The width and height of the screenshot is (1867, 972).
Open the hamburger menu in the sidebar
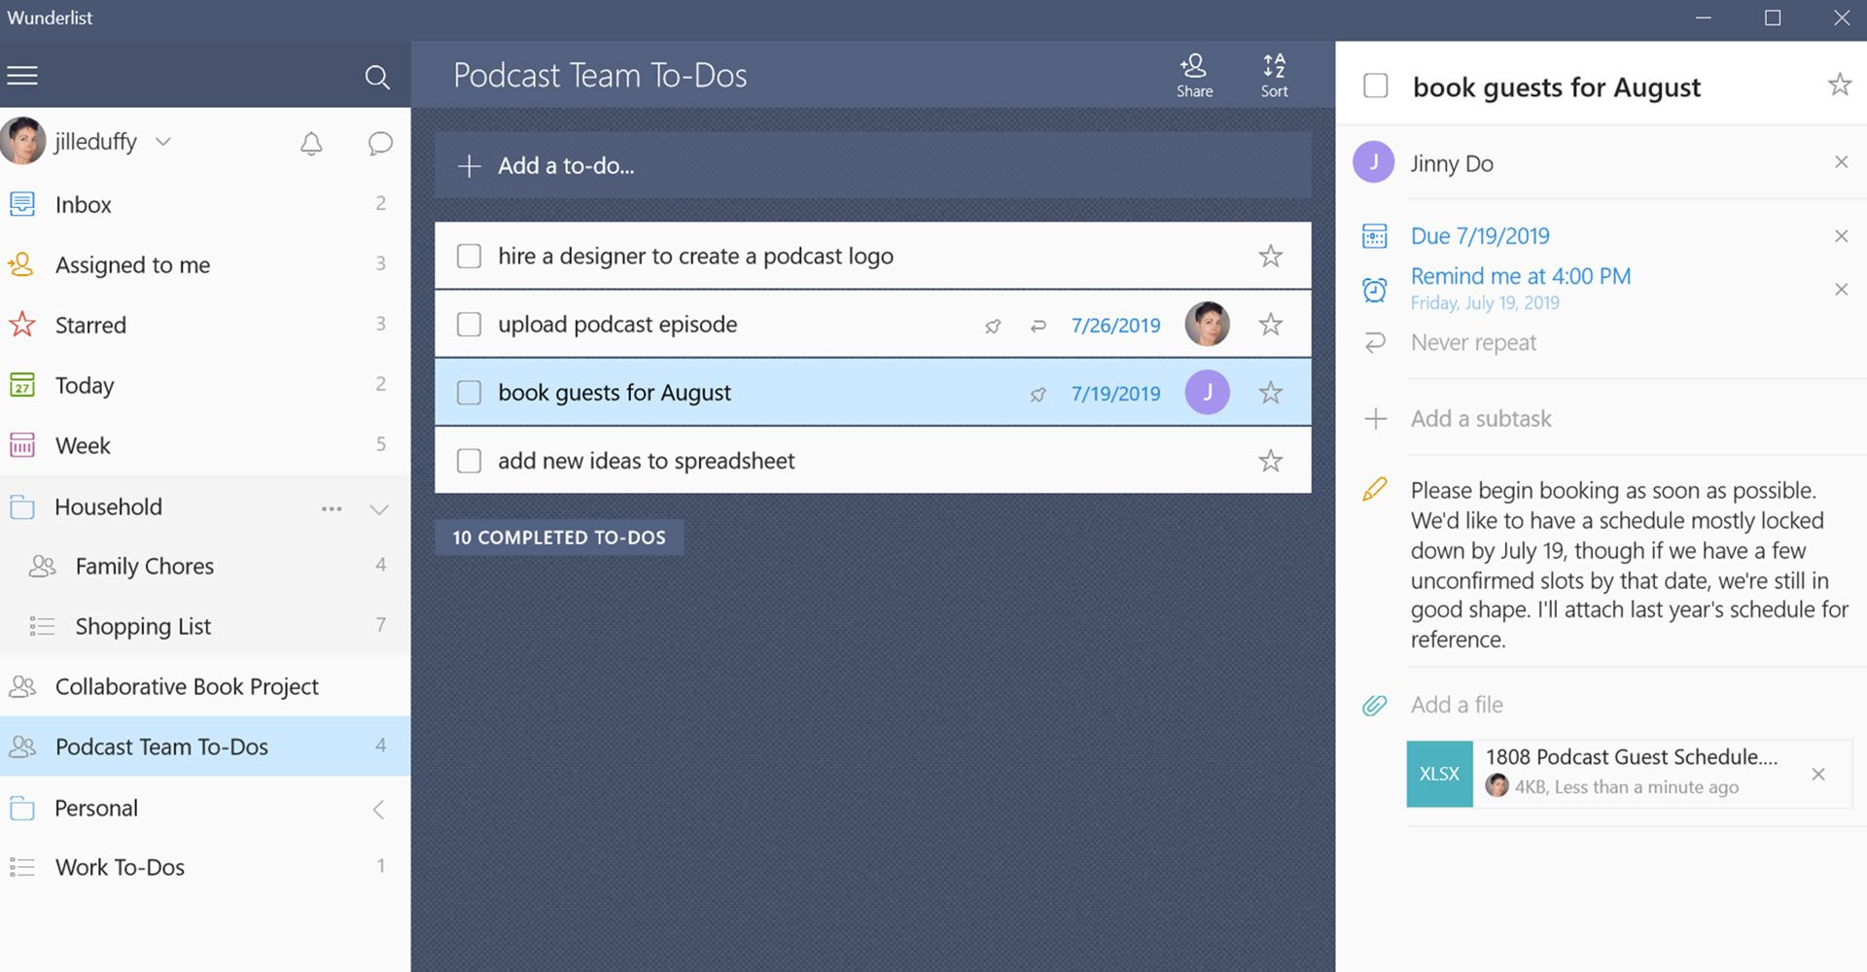(x=22, y=76)
